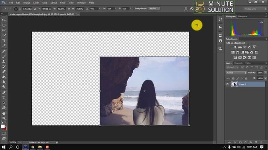
Task: Open the Layers panel flyout menu
Action: [x=265, y=63]
